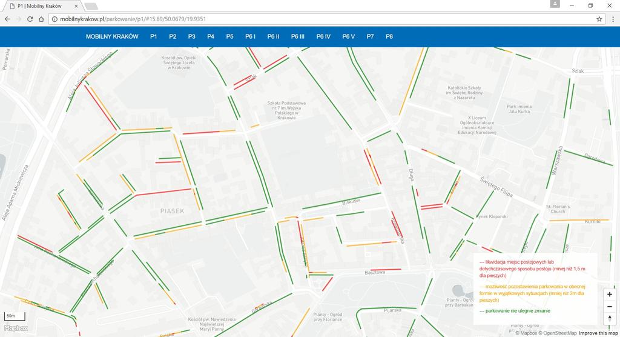Close the P1 Mobilny Kraków tab
This screenshot has width=620, height=337.
(x=76, y=6)
